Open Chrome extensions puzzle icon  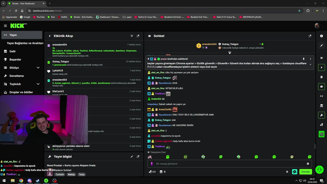tap(308, 11)
